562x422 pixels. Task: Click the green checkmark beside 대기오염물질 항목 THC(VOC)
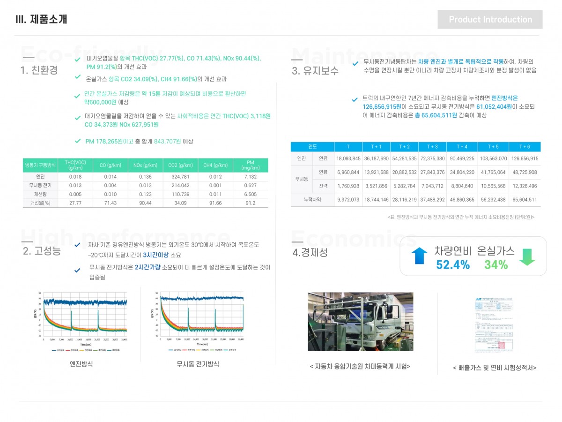coord(78,60)
